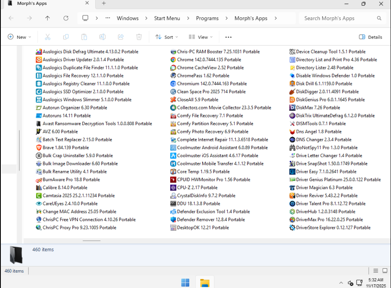Switch to details list view in status bar
391x288 pixels.
pyautogui.click(x=375, y=271)
